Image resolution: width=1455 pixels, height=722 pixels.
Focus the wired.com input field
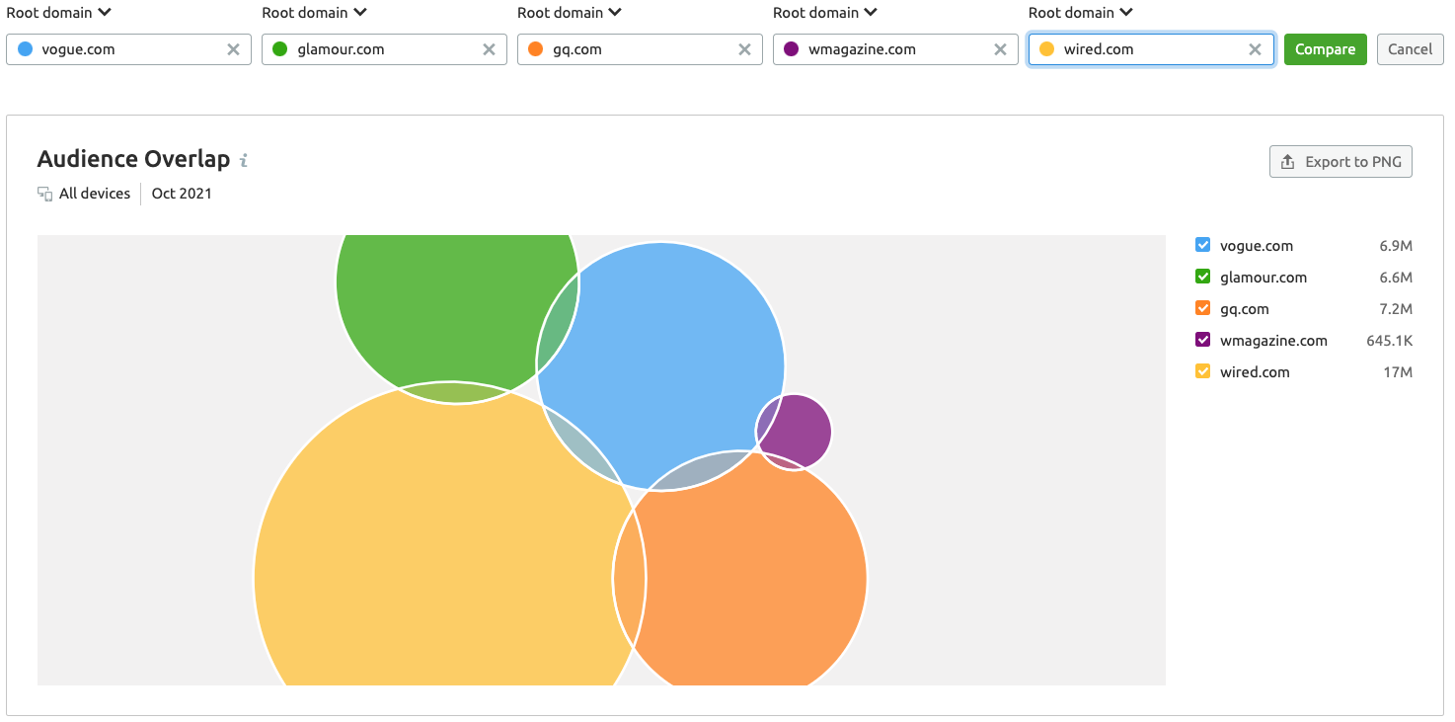click(1151, 49)
